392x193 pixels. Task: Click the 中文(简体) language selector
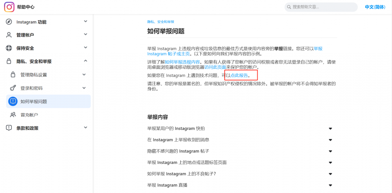point(375,7)
